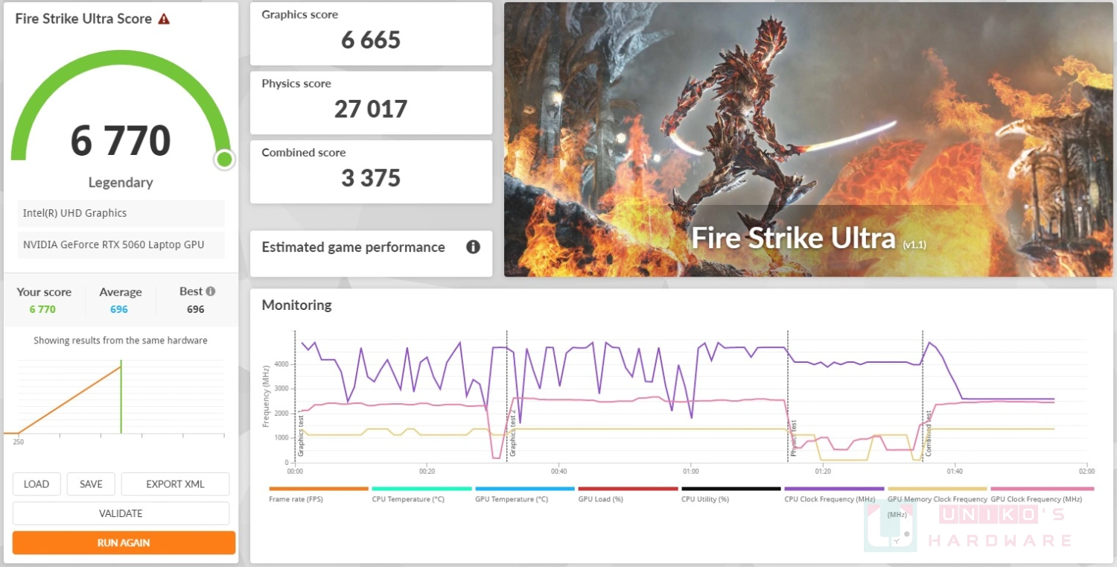
Task: Click the Physics score value 27 017
Action: (371, 109)
